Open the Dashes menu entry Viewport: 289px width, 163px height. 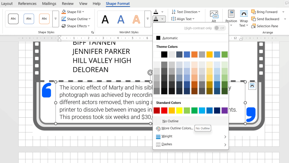pyautogui.click(x=191, y=144)
